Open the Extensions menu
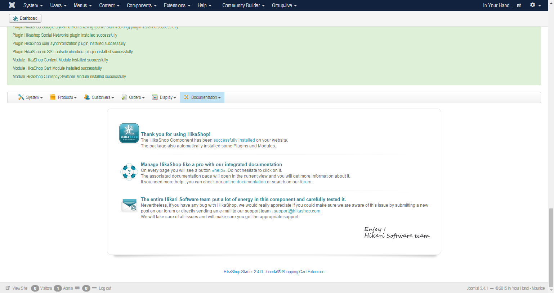554x293 pixels. point(177,5)
